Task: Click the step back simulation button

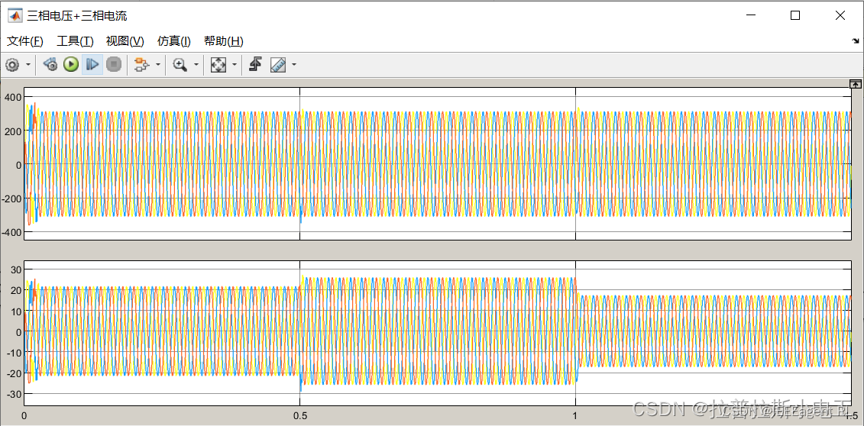Action: (50, 65)
